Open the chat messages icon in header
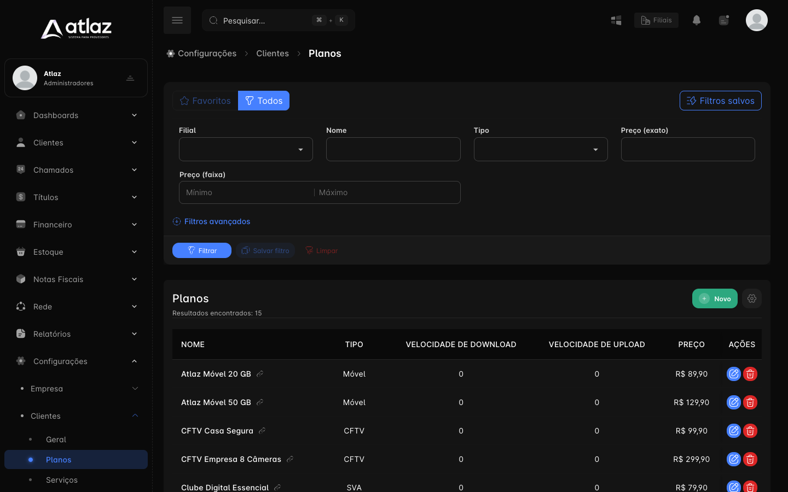 click(x=724, y=20)
